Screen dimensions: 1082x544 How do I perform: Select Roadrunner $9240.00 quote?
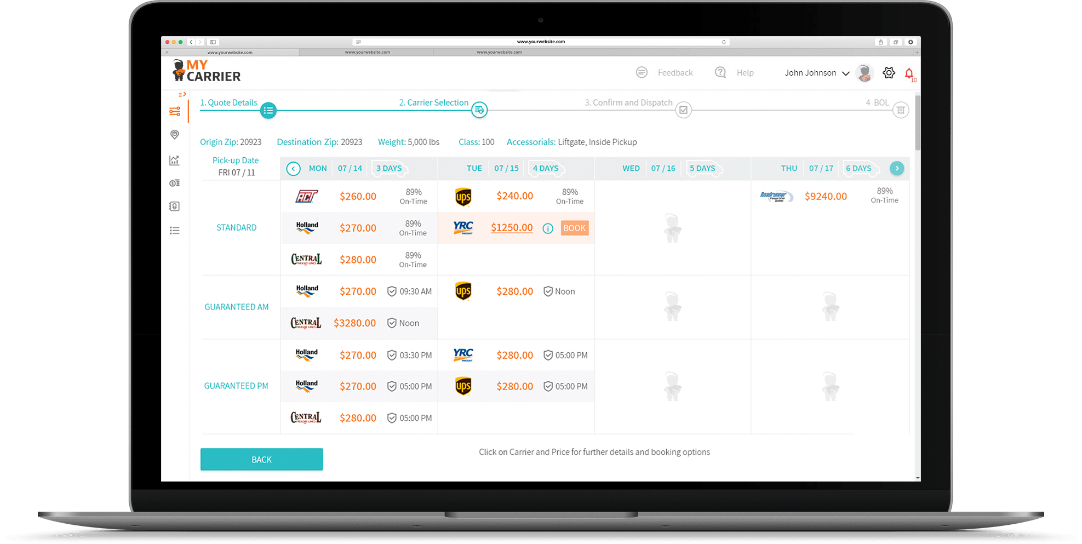[830, 196]
